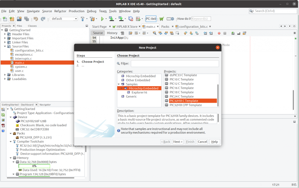The width and height of the screenshot is (299, 188).
Task: Click the PC: 0x0 program counter box
Action: 151,19
